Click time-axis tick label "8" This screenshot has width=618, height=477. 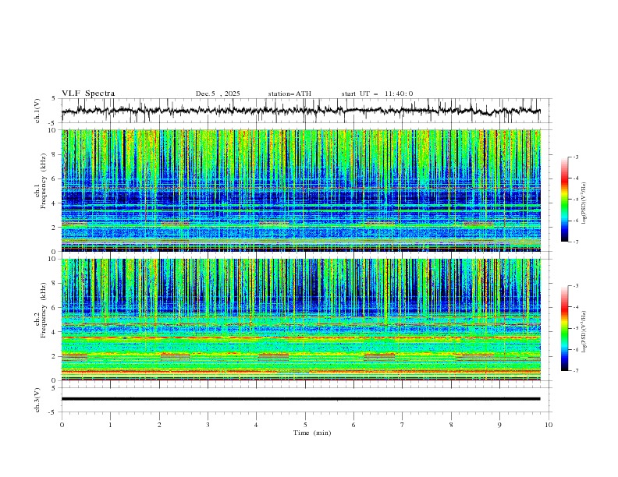click(451, 425)
